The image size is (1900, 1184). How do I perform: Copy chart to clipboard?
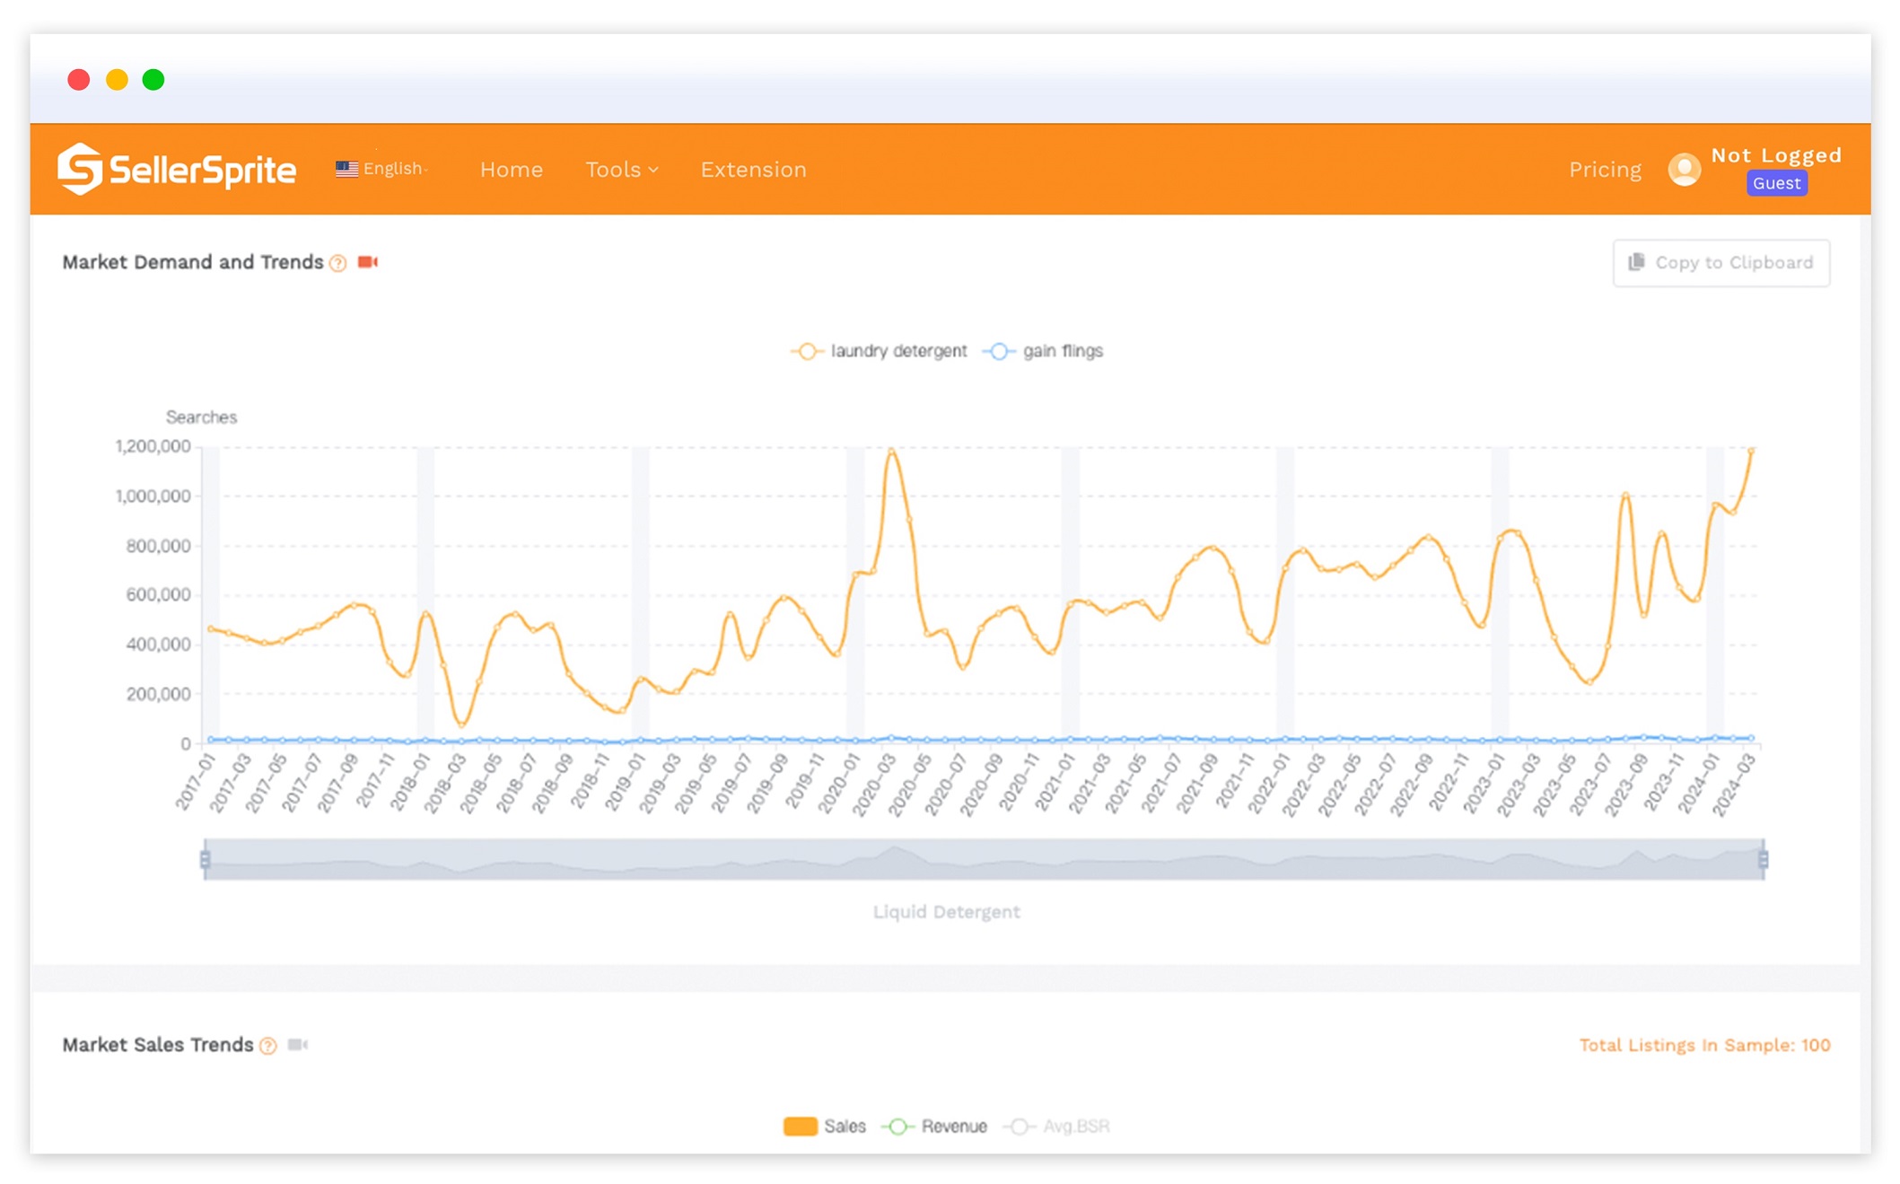[x=1721, y=262]
